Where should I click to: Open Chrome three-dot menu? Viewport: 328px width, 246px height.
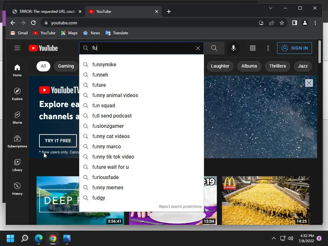coord(315,23)
